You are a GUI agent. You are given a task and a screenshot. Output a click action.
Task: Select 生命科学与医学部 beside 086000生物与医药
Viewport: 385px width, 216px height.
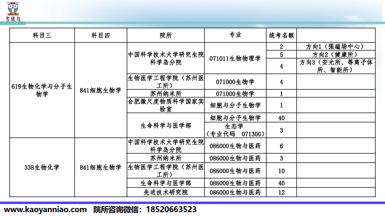point(166,183)
